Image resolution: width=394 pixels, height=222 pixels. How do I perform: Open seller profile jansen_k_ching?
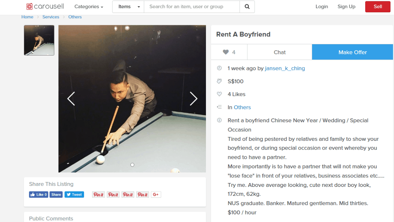pos(285,68)
